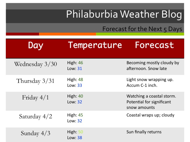This screenshot has height=142, width=190.
Task: Select Sunday's high temperature value 50
Action: [x=80, y=132]
